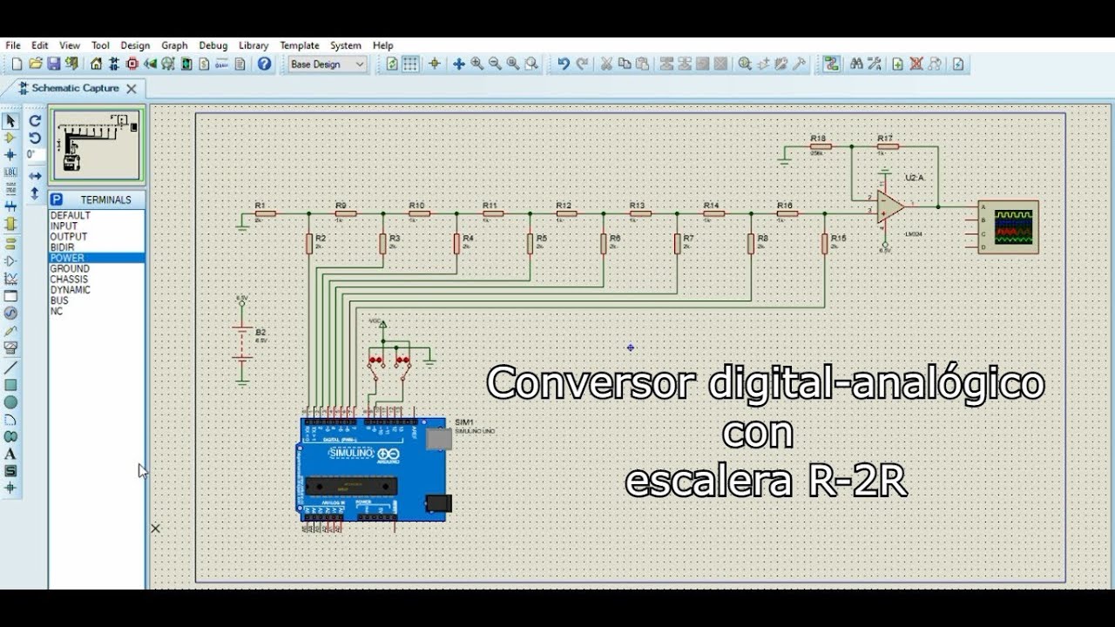This screenshot has height=627, width=1115.
Task: Select the Buses mode tool
Action: coord(10,206)
